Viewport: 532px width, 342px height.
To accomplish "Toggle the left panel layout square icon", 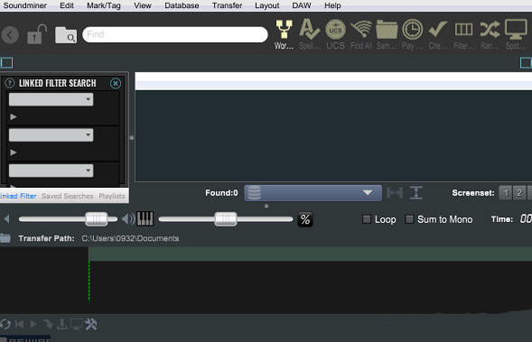I will click(x=6, y=62).
